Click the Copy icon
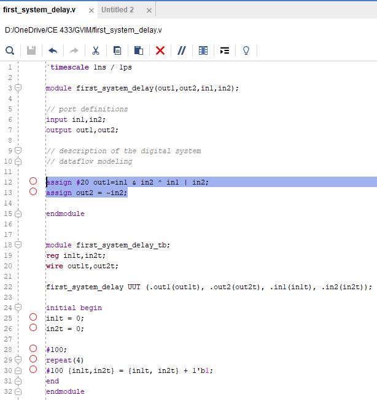This screenshot has width=377, height=400. (x=117, y=50)
